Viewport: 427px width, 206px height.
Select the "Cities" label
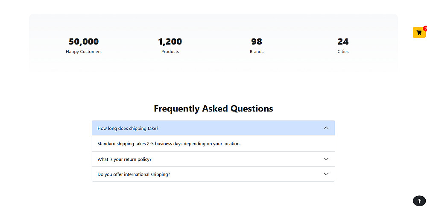point(343,52)
